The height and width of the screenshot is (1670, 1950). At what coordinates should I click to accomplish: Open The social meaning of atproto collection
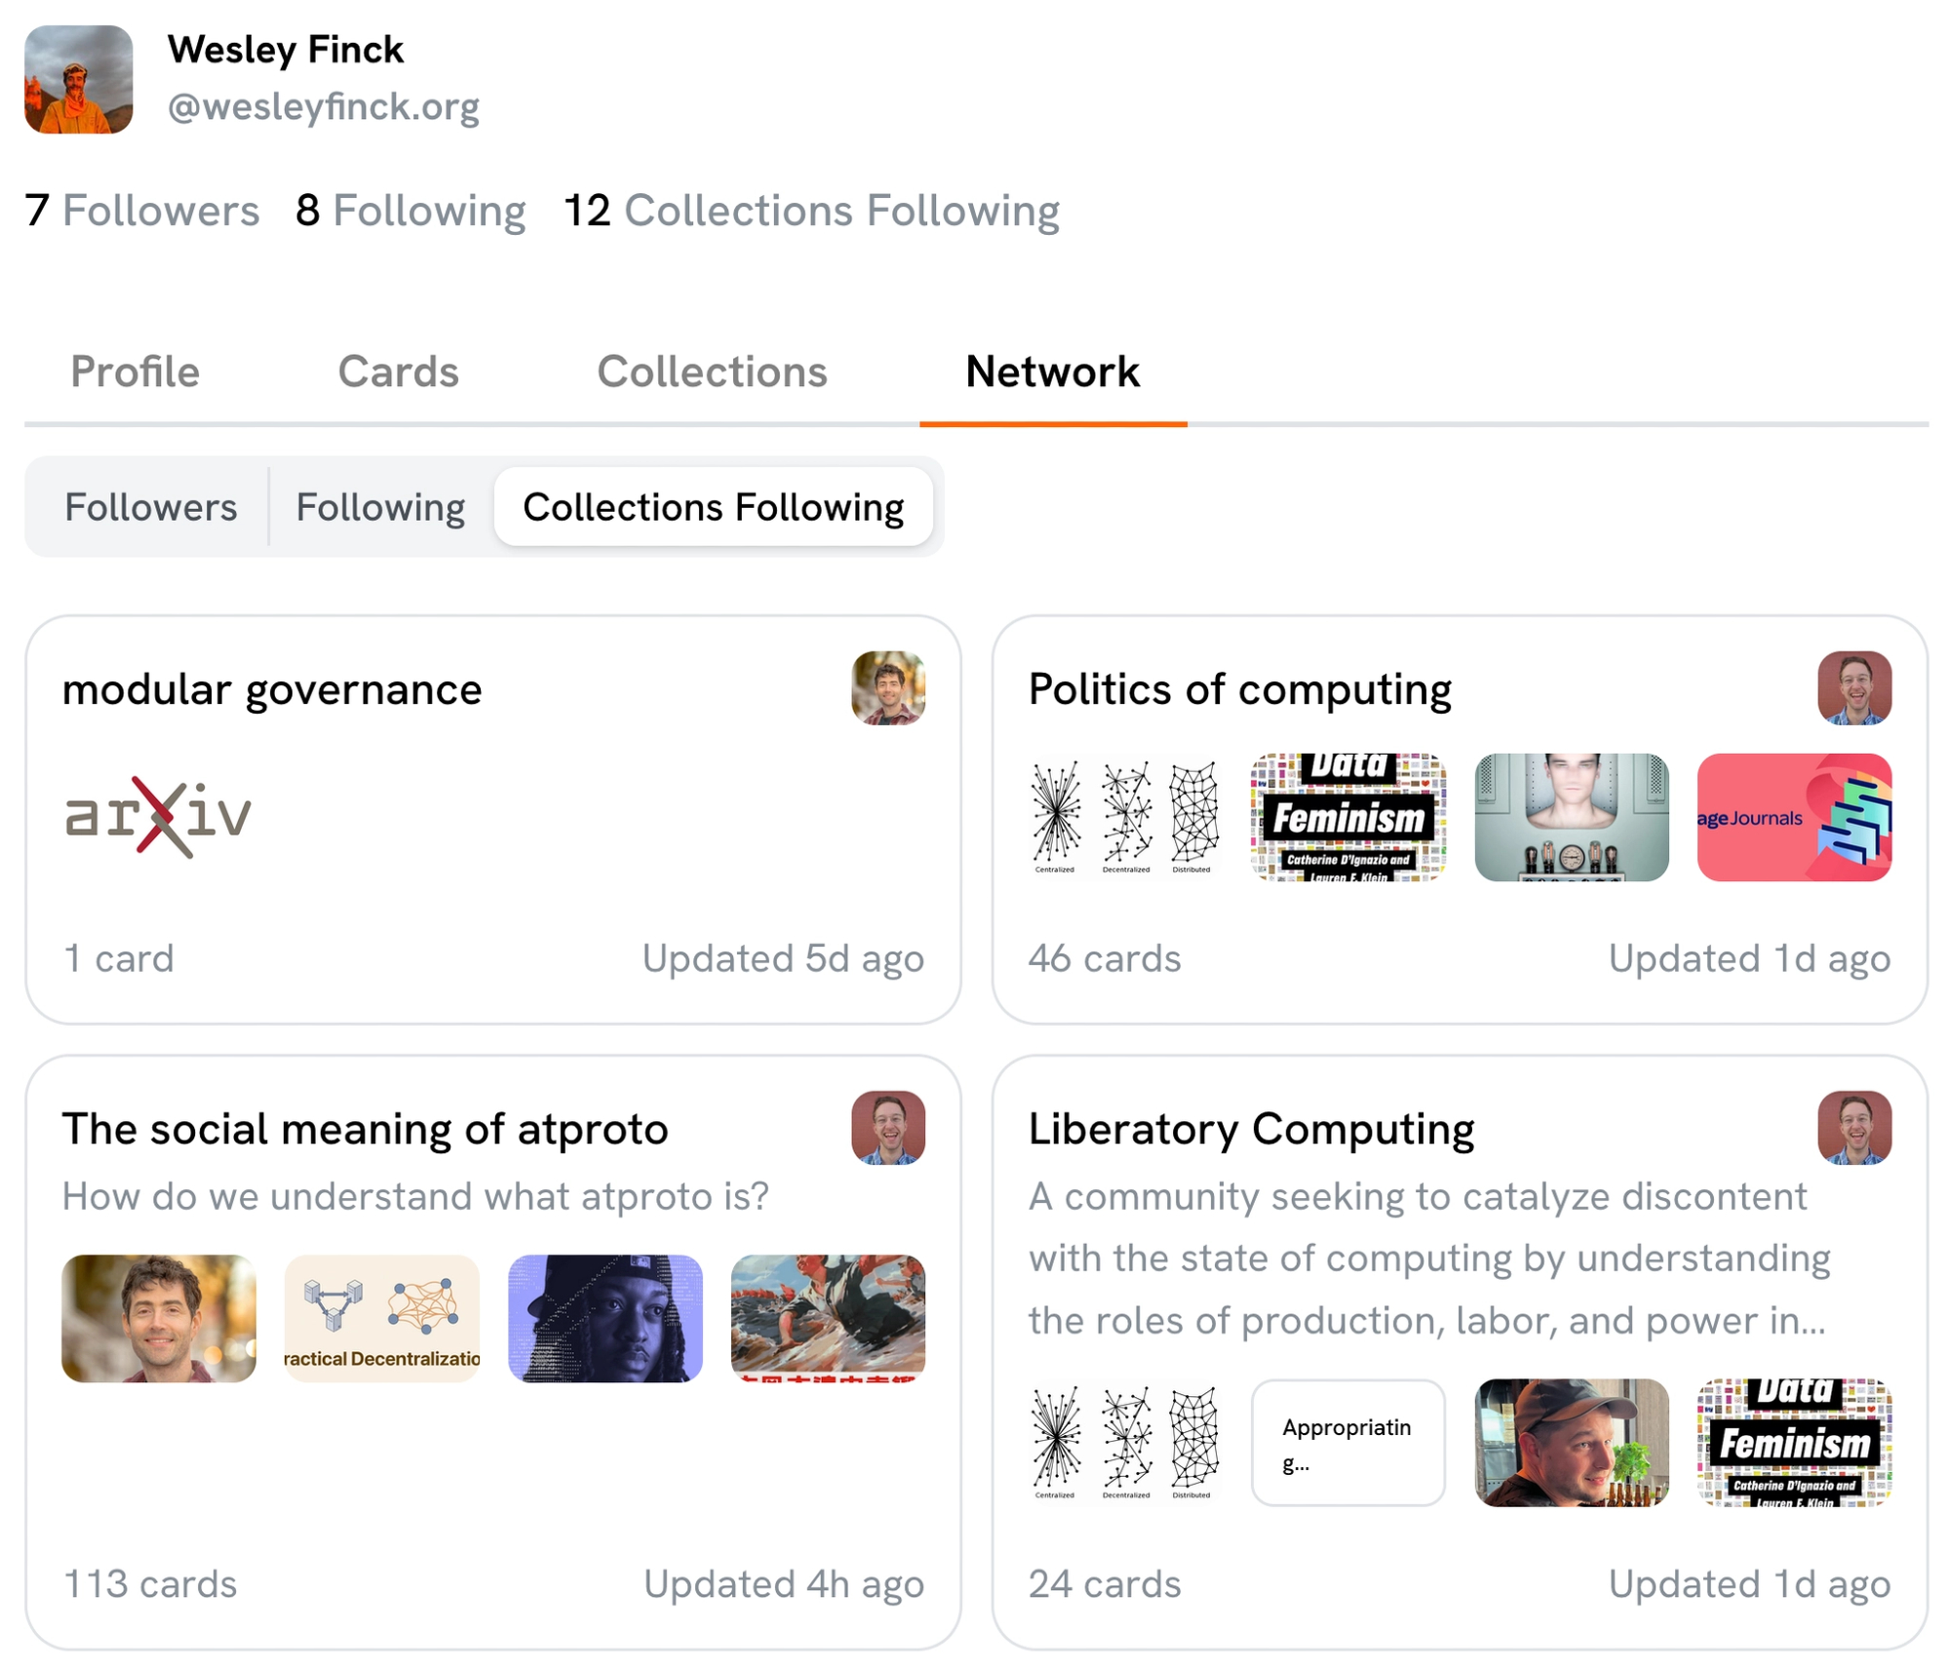pos(365,1129)
